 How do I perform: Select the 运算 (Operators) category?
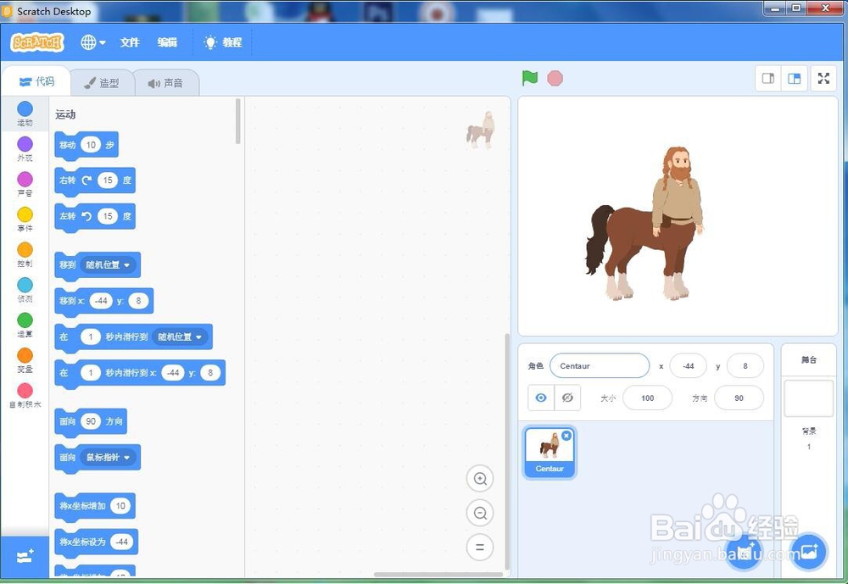point(25,325)
